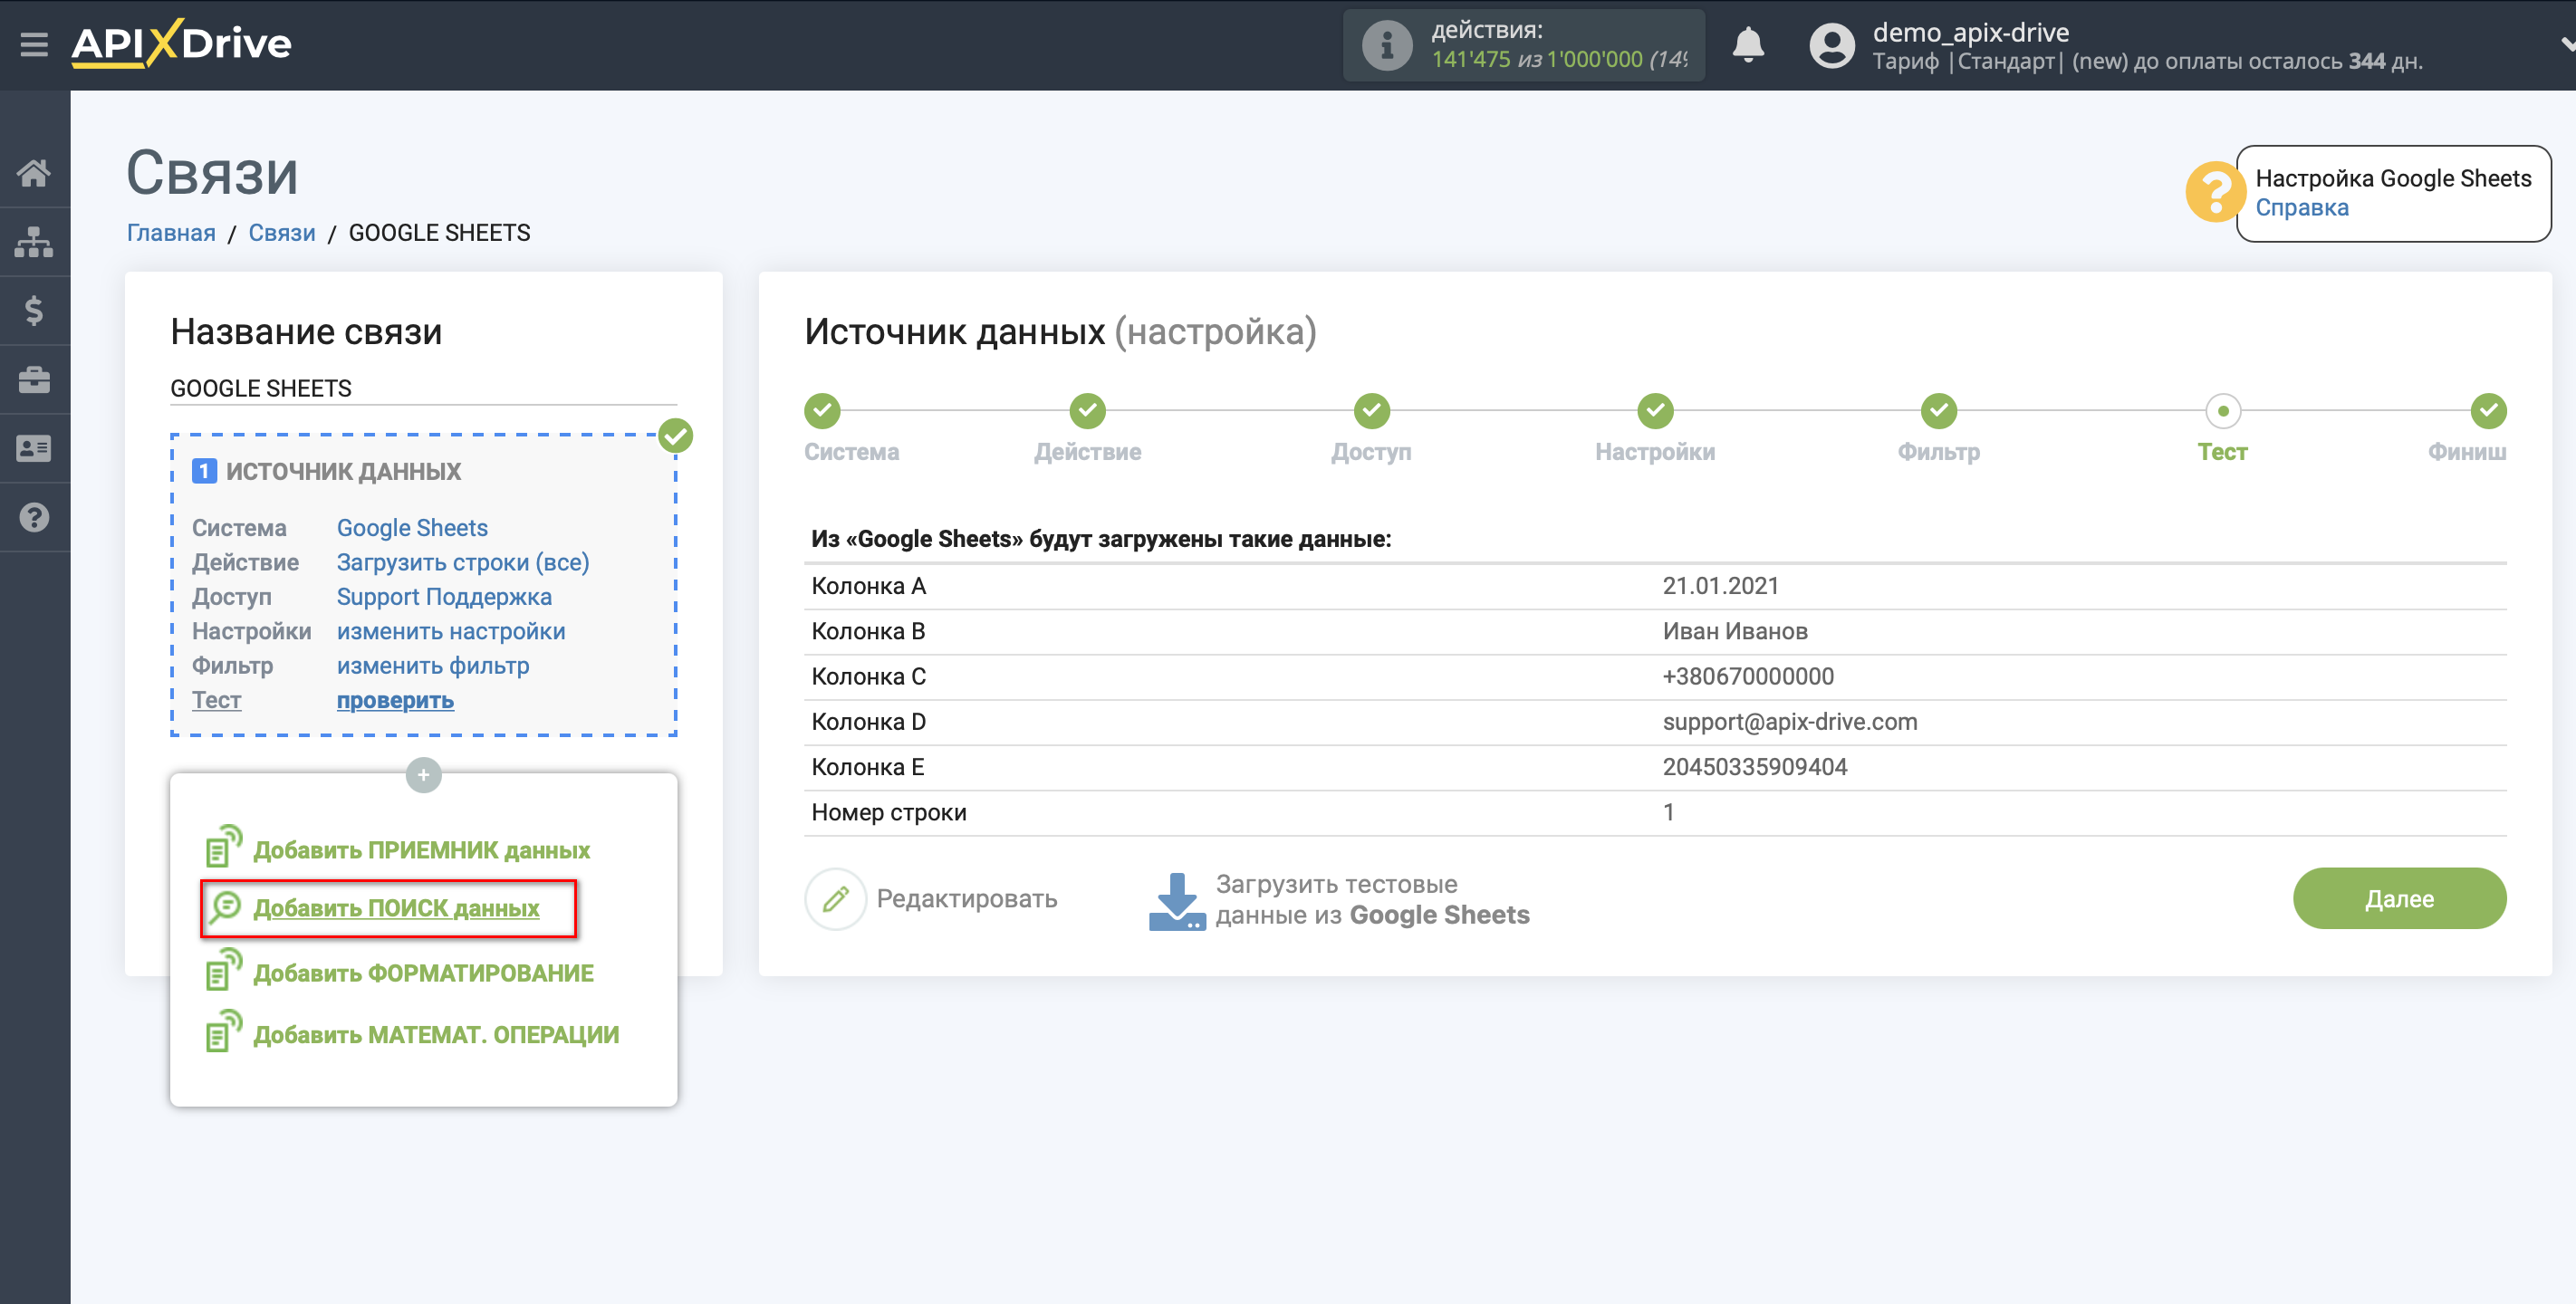Click the actions counter 141'475 из 1'000'000
Viewport: 2576px width, 1304px height.
coord(1559,60)
